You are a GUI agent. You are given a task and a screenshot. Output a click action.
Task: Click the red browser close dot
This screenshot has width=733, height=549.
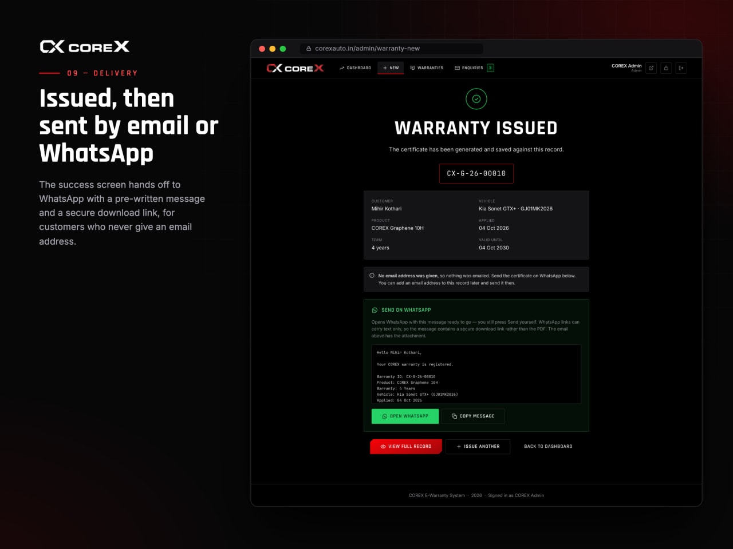tap(262, 49)
